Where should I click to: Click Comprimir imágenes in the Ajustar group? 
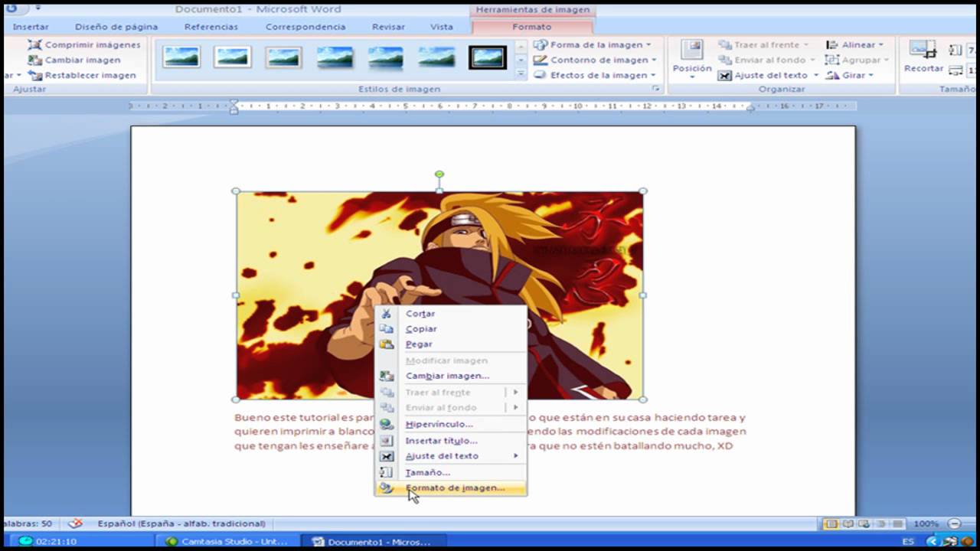84,45
